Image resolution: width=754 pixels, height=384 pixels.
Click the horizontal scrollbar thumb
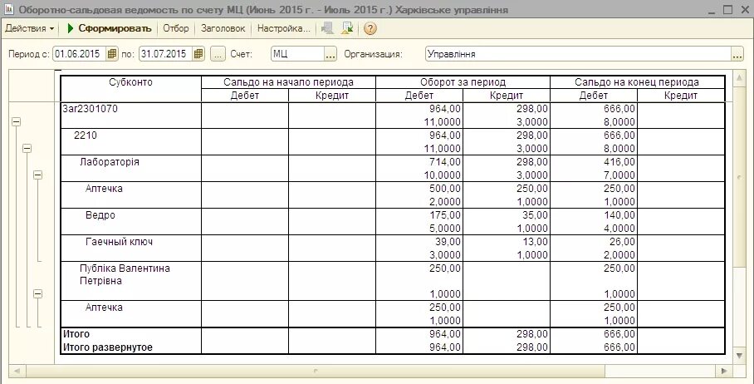[316, 371]
